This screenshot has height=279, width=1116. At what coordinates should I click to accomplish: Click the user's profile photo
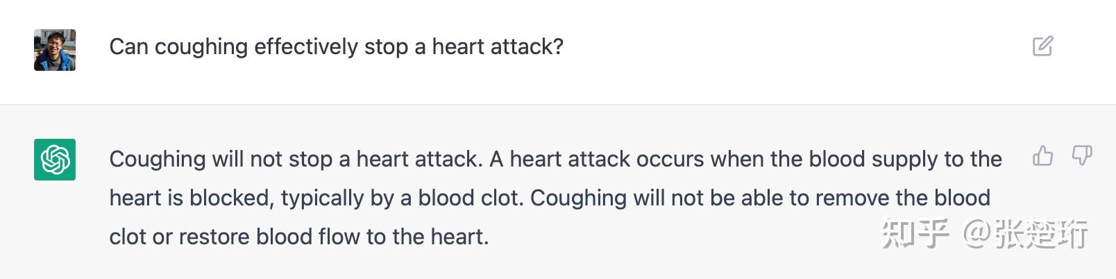(55, 50)
